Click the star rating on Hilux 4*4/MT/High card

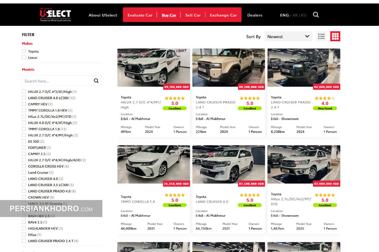(175, 98)
